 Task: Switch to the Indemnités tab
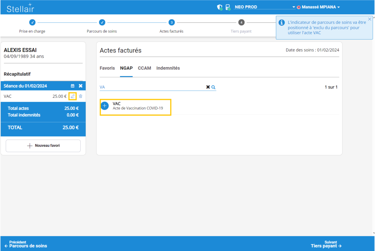point(168,68)
